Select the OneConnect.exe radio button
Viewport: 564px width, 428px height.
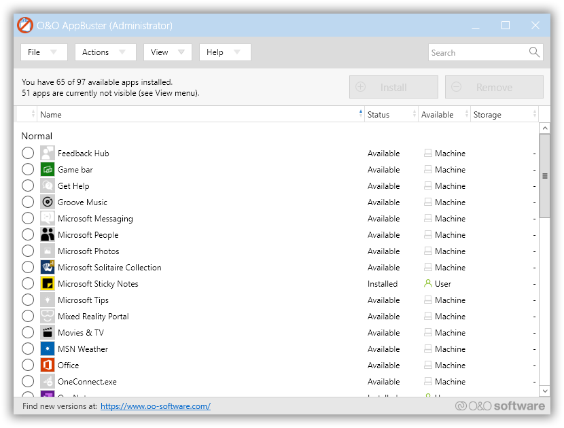pyautogui.click(x=28, y=381)
